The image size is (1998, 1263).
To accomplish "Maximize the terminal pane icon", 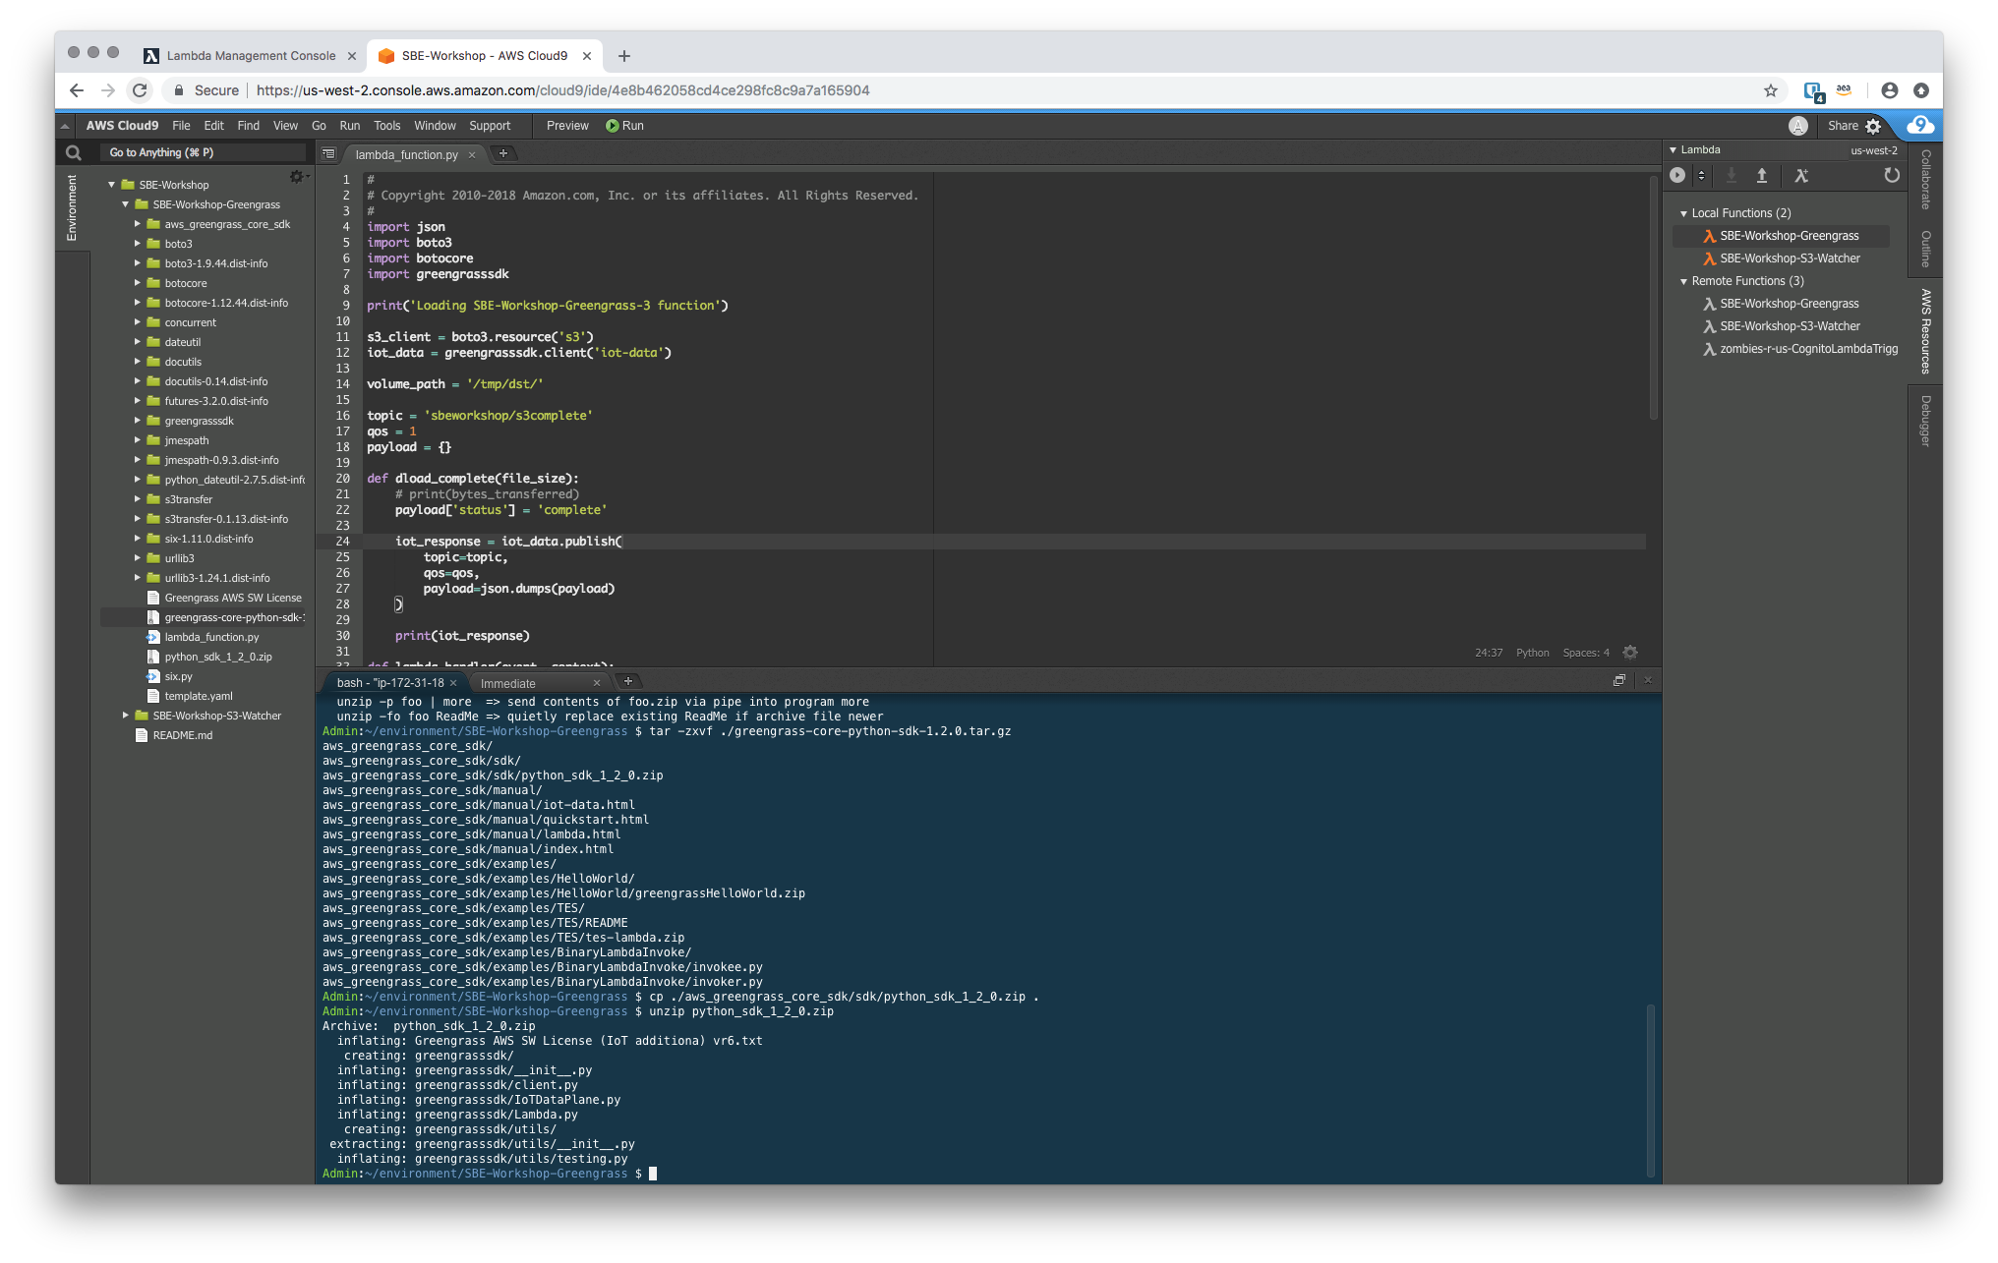I will tap(1619, 680).
